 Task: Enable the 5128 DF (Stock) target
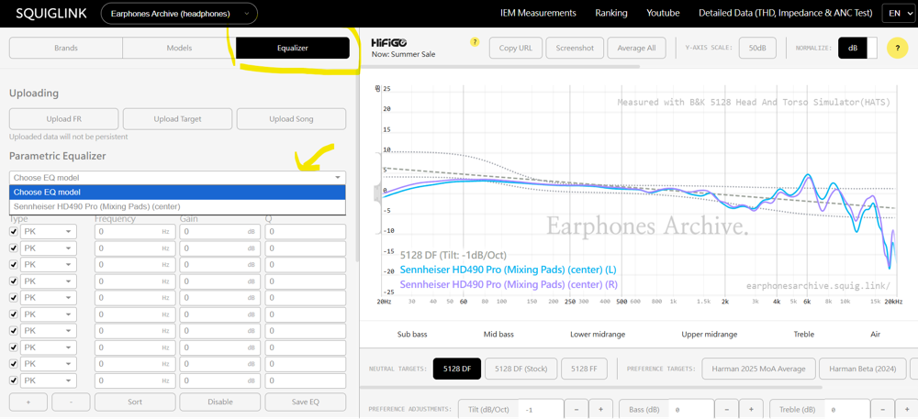[x=521, y=369]
